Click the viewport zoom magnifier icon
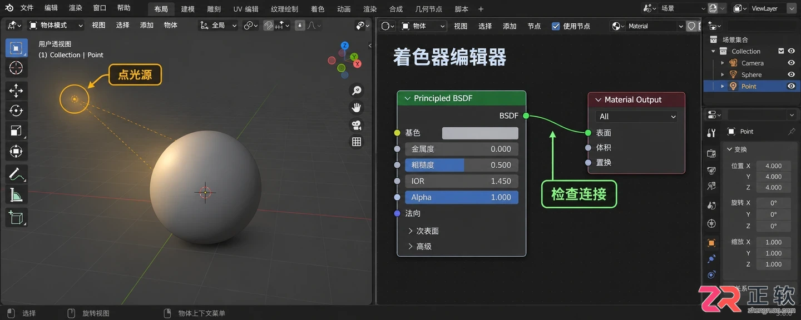Image resolution: width=801 pixels, height=320 pixels. pos(357,90)
